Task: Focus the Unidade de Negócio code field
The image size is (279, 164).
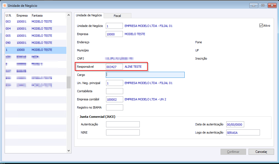Action: (x=114, y=26)
